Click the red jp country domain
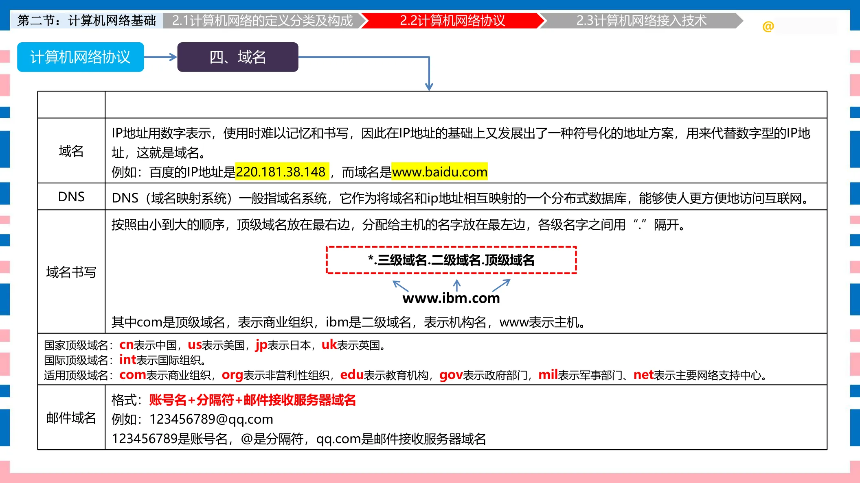Screen dimensions: 860x483 click(261, 345)
